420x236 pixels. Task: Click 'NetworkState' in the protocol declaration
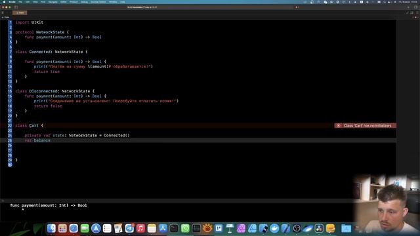51,32
